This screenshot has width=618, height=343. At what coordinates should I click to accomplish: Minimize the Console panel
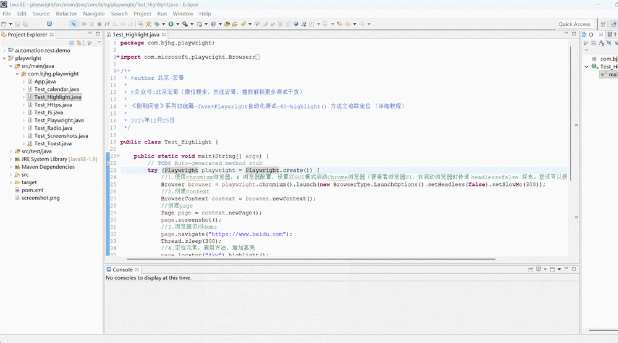coord(566,268)
